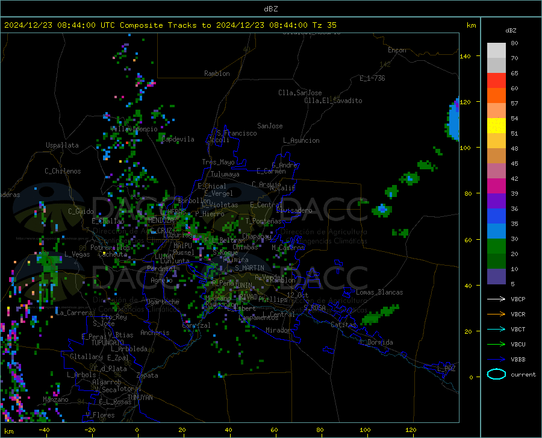Click the green VBCU arrow in legend
The width and height of the screenshot is (542, 438).
point(496,345)
